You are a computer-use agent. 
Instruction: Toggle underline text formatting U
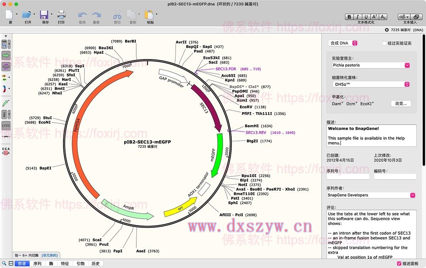point(366,17)
